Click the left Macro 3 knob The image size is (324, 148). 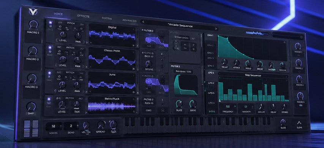[32, 79]
